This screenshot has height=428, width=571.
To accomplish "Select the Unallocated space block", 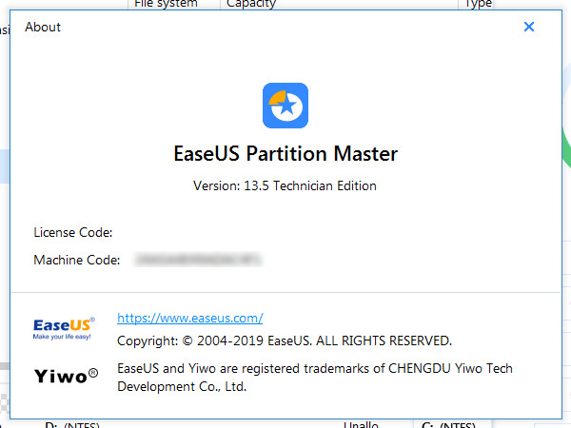I will (361, 424).
